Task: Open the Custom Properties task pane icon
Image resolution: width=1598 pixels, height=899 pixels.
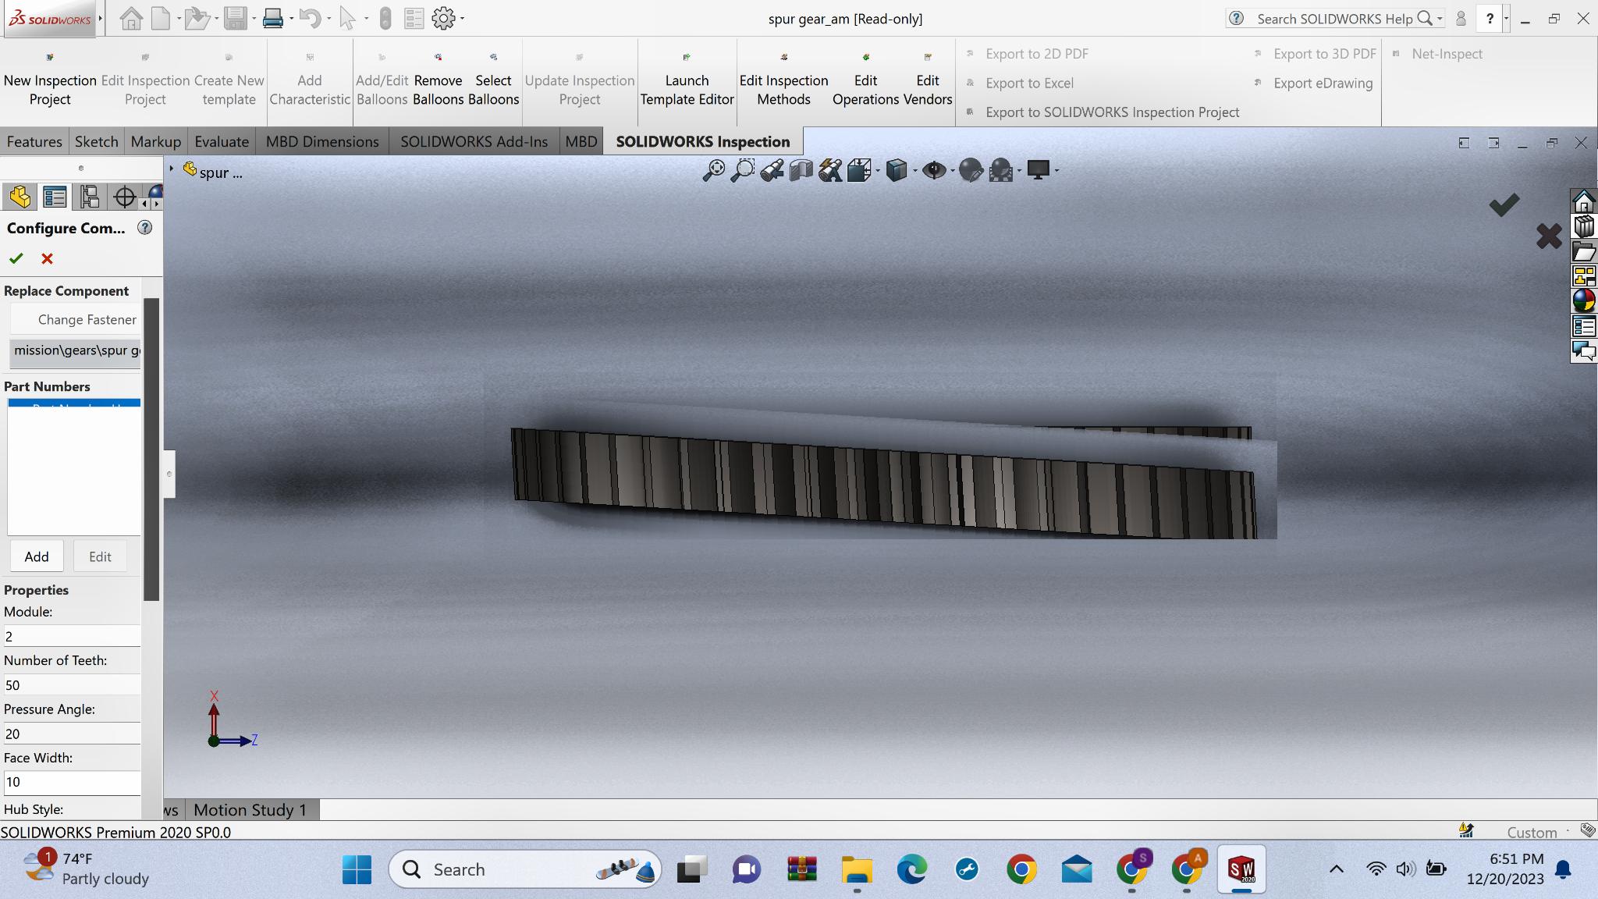Action: tap(1584, 326)
